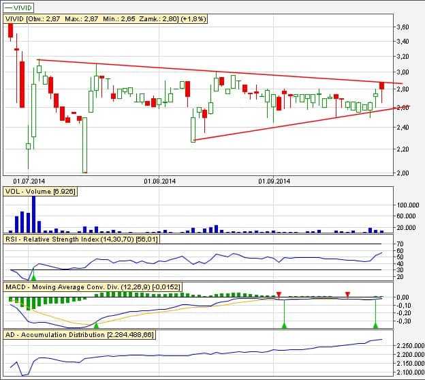Viewport: 425px width, 380px height.
Task: Click the 01.09.2014 date axis label
Action: (x=274, y=181)
